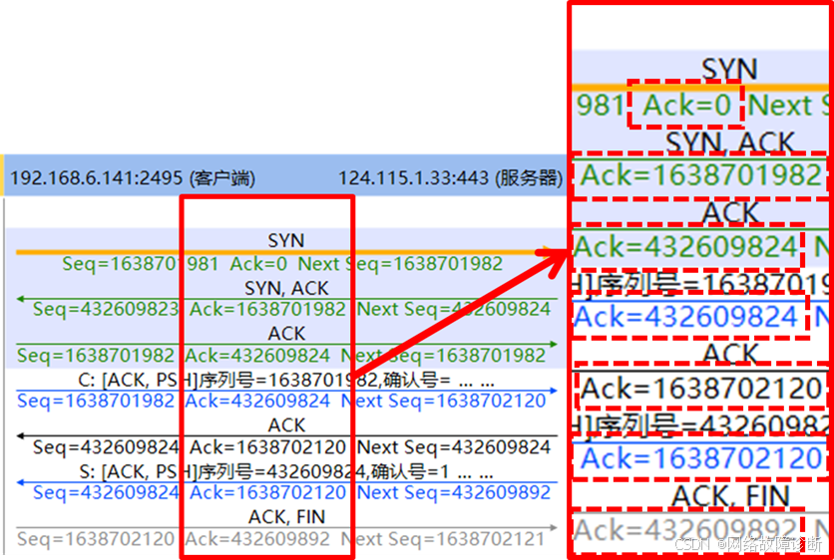
Task: Click blue Ack=1638702120 in the main diagram
Action: 268,492
